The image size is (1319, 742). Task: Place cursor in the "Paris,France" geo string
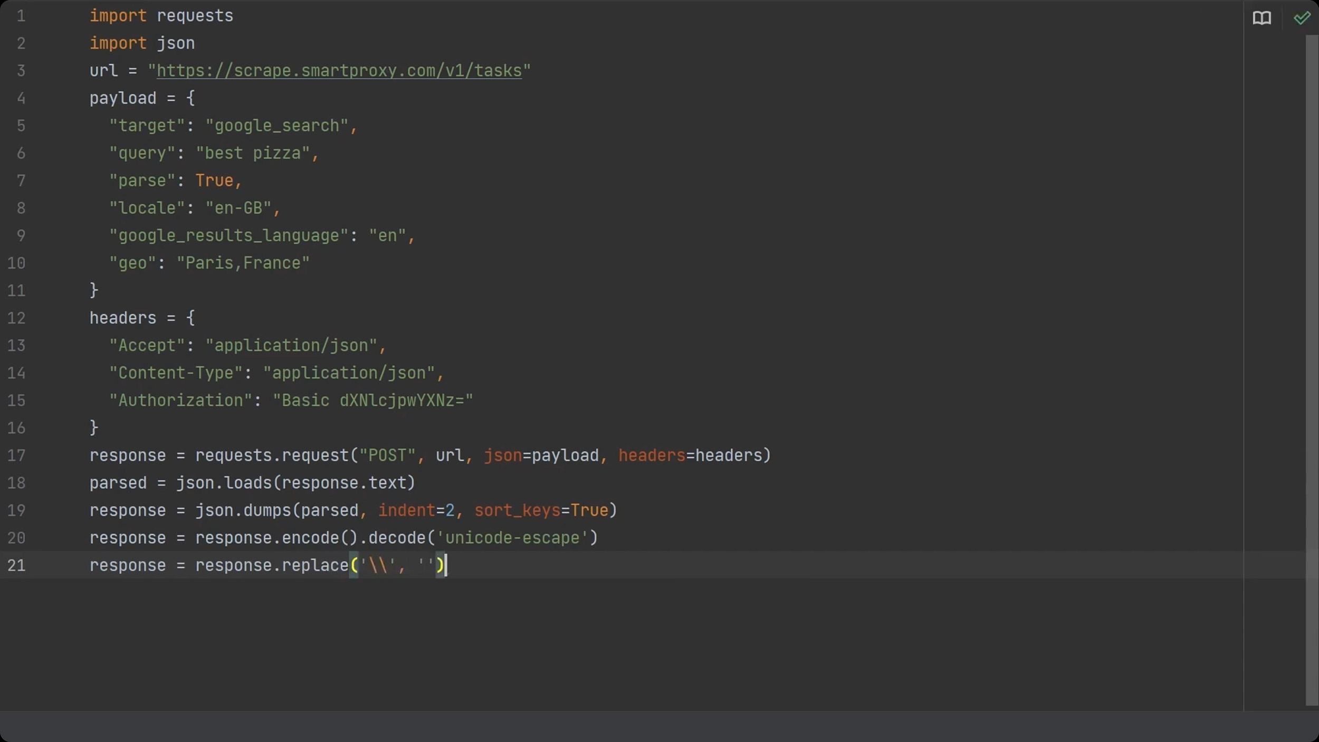tap(243, 263)
